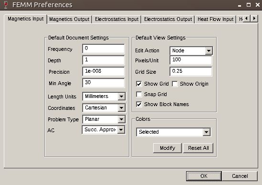The image size is (262, 185).
Task: Switch to the Magnetics Input tab
Action: 26,19
